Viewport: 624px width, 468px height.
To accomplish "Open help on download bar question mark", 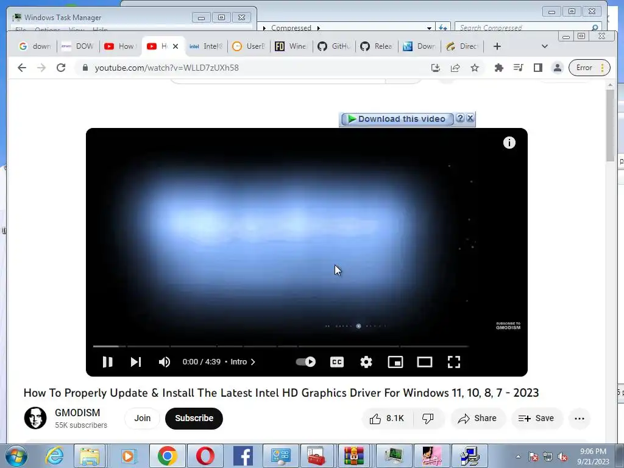I will 460,118.
